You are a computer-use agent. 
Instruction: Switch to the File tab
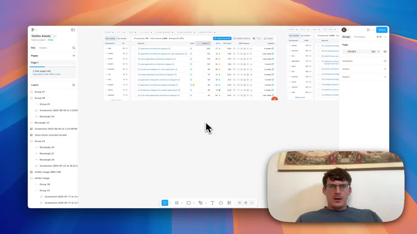[33, 48]
